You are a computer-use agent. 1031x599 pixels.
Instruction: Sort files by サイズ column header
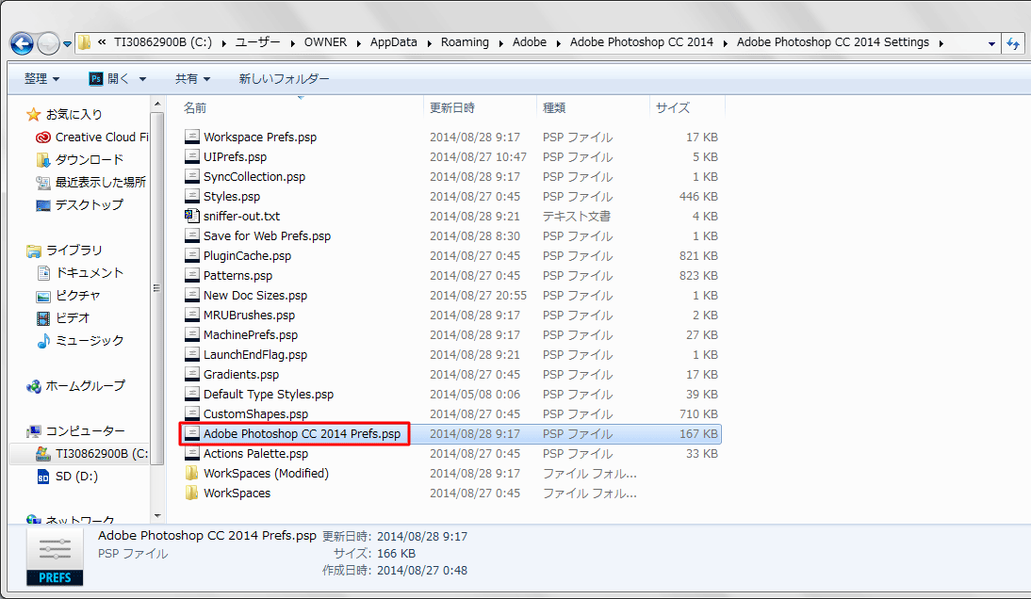tap(673, 107)
